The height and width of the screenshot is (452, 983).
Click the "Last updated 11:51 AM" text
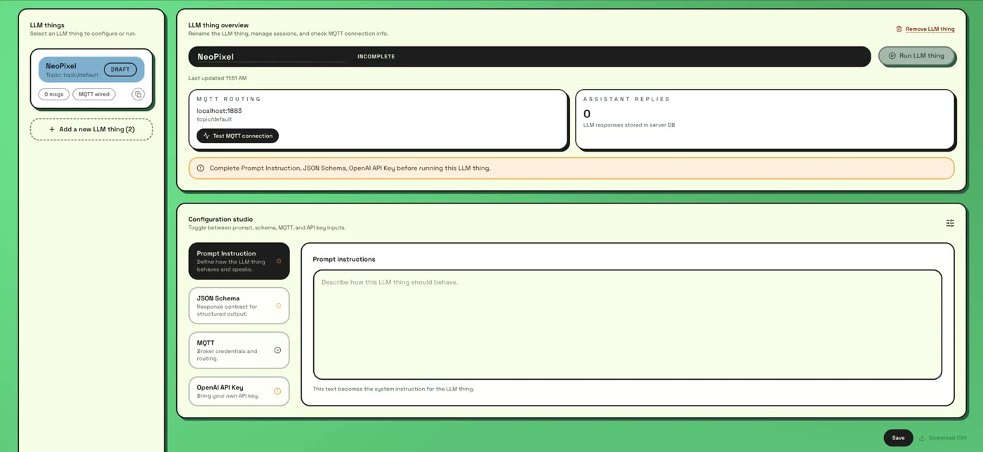tap(218, 78)
